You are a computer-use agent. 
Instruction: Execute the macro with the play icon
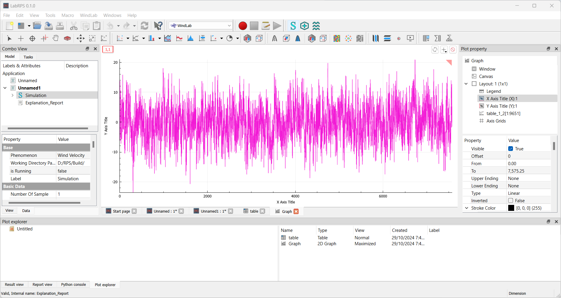277,26
